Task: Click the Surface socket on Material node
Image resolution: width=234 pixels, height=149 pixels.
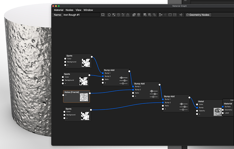Action: [223, 107]
